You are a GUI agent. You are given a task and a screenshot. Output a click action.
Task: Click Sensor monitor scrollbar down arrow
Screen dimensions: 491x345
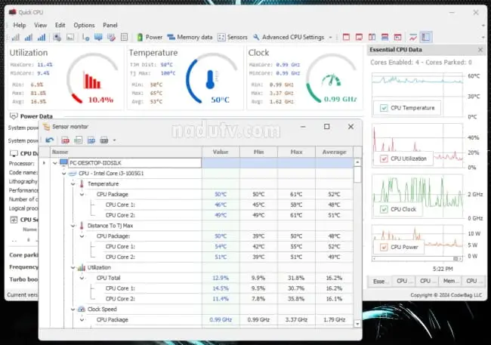[x=357, y=324]
